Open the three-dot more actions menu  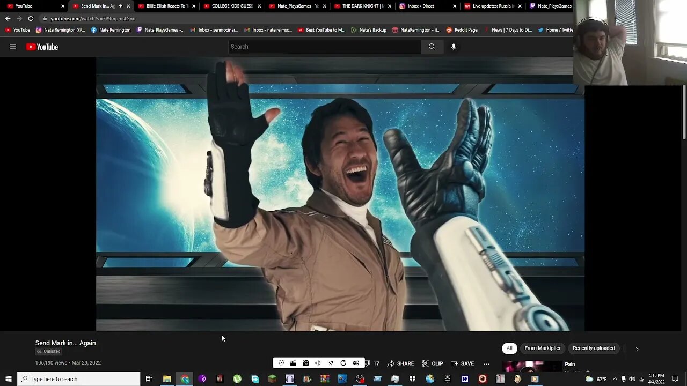point(486,363)
